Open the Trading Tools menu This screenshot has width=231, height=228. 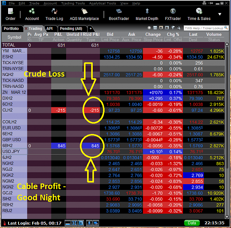coord(73,3)
